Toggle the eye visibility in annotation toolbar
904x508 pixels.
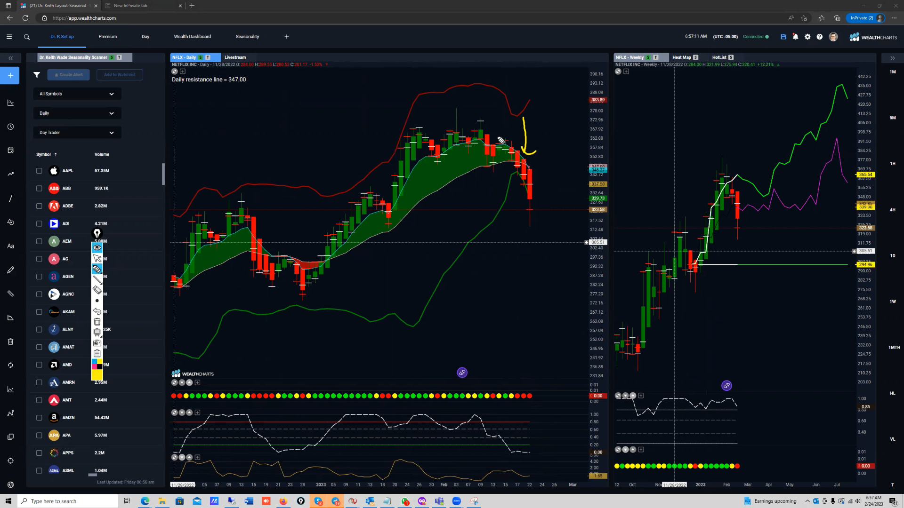coord(97,247)
